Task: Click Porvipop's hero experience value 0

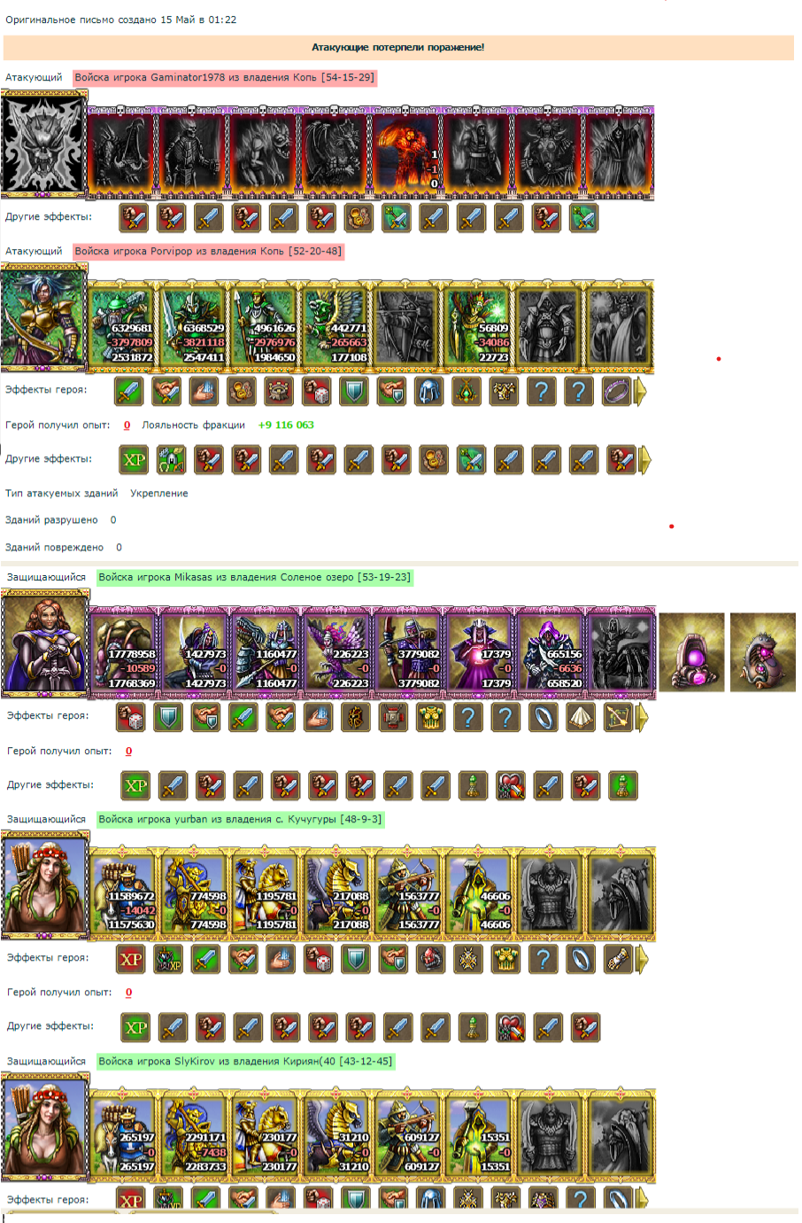Action: pyautogui.click(x=127, y=425)
